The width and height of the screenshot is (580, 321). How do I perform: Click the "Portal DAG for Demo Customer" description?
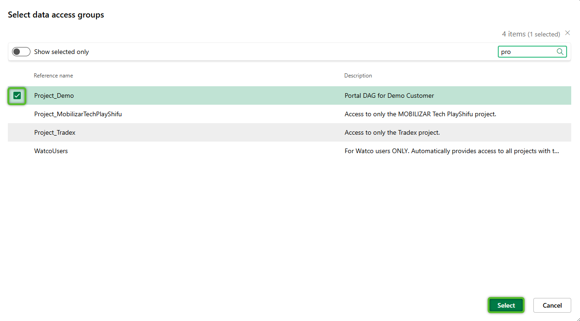(x=389, y=95)
